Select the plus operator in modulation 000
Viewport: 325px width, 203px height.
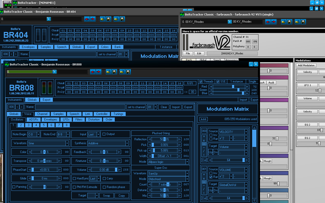[204, 144]
